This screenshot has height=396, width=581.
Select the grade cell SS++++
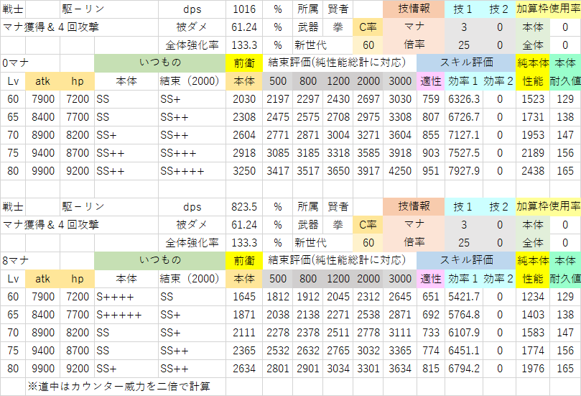click(192, 171)
